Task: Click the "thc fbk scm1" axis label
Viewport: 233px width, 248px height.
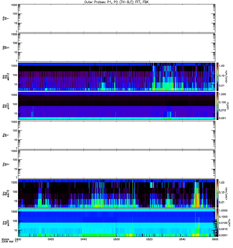Action: tap(6, 223)
